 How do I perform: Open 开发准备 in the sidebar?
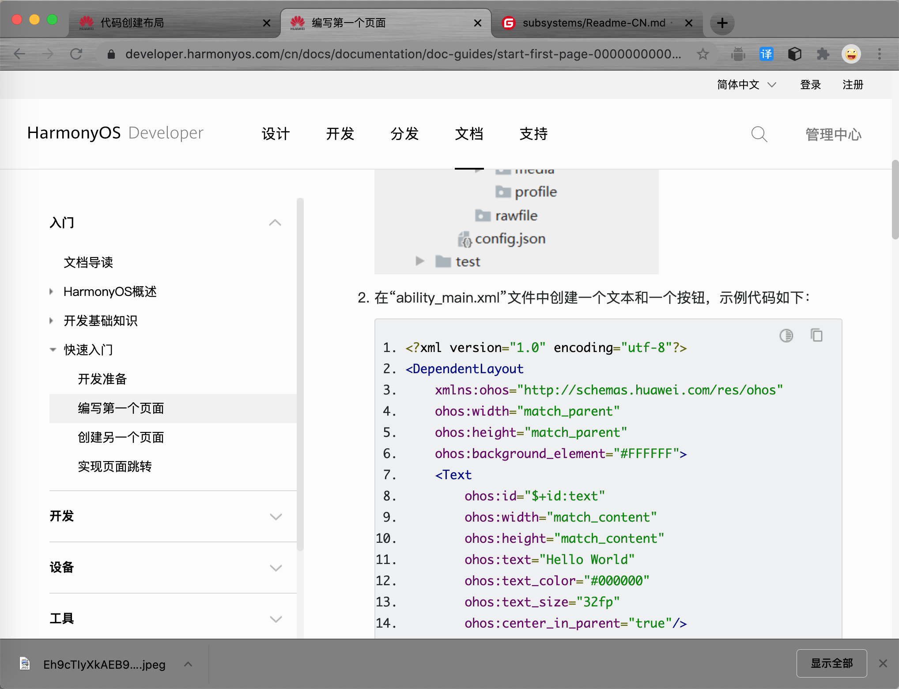(x=102, y=379)
